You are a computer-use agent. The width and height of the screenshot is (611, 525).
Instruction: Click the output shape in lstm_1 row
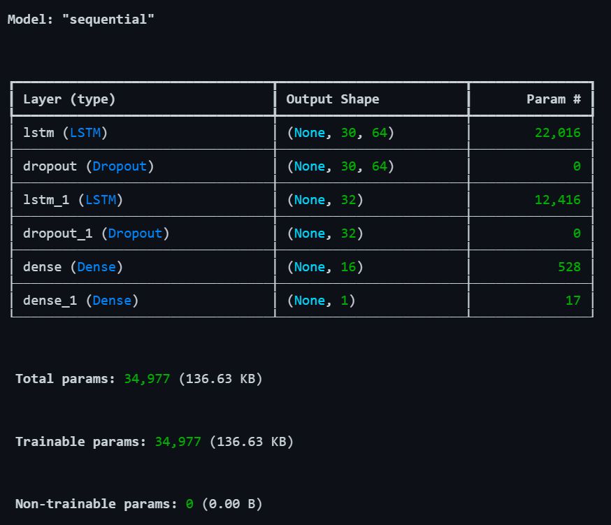325,200
